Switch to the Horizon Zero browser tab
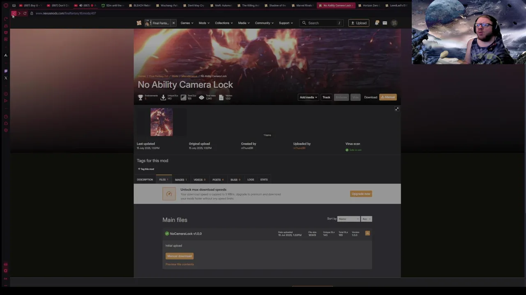 point(369,5)
